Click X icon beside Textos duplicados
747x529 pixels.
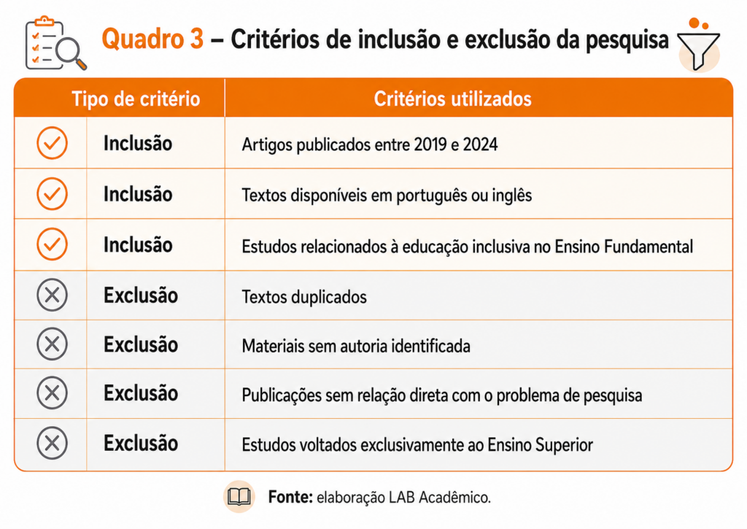tap(52, 295)
